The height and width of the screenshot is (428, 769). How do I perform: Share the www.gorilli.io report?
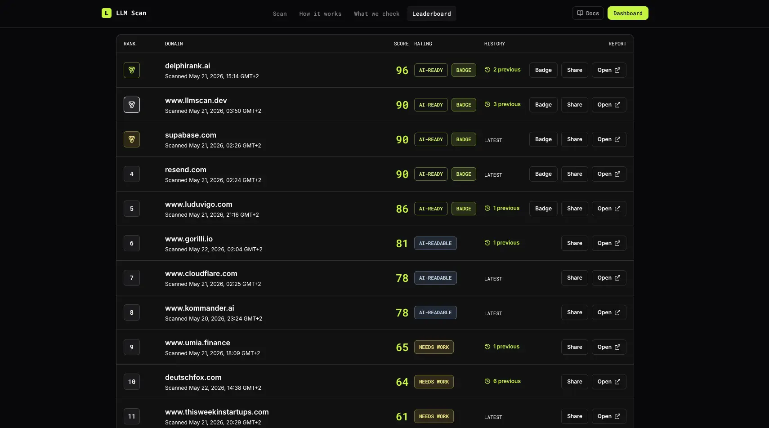(x=575, y=243)
